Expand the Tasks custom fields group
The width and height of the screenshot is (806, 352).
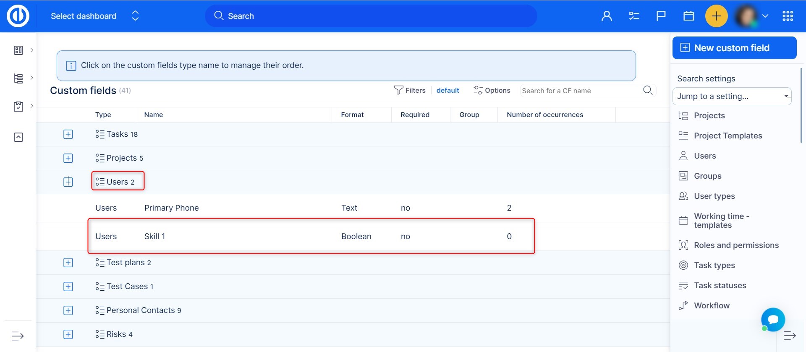(x=68, y=134)
